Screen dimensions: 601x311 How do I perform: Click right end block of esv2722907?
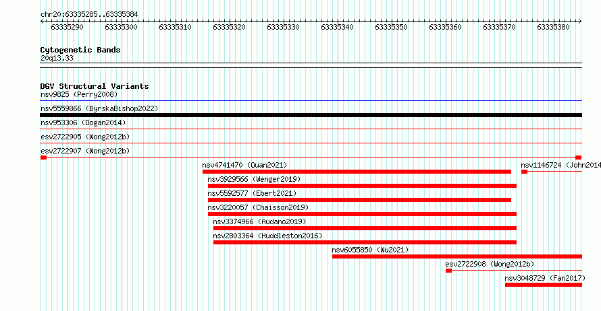579,158
